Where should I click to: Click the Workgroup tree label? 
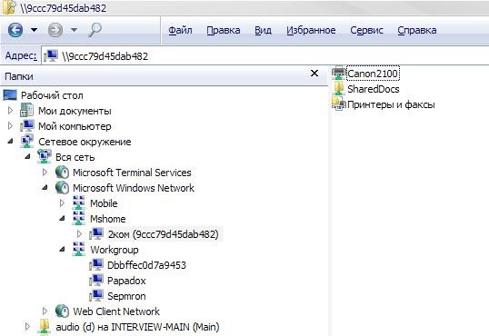coord(115,250)
